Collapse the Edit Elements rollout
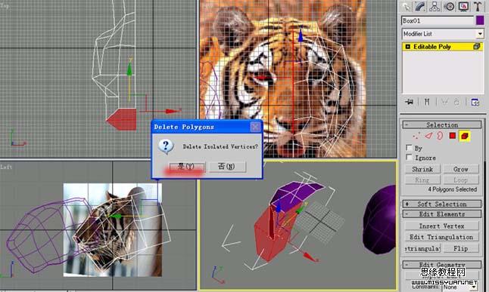This screenshot has width=489, height=292. coord(442,214)
